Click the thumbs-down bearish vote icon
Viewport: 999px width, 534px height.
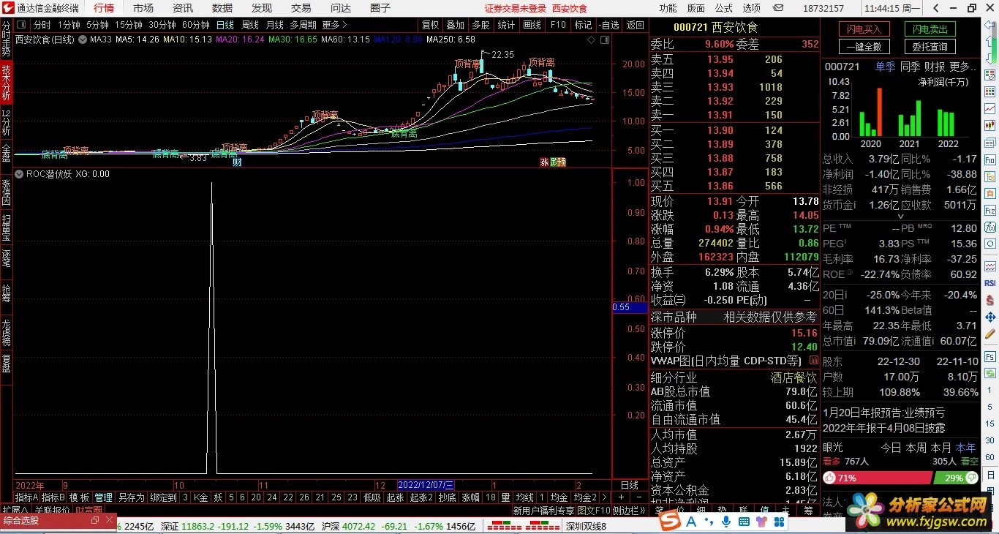[971, 478]
